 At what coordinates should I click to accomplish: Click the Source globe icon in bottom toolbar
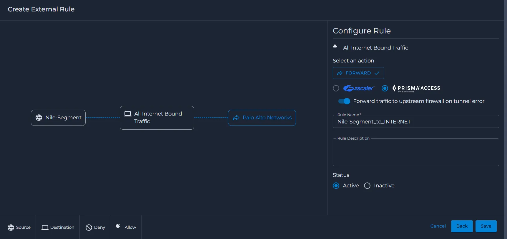tap(11, 228)
